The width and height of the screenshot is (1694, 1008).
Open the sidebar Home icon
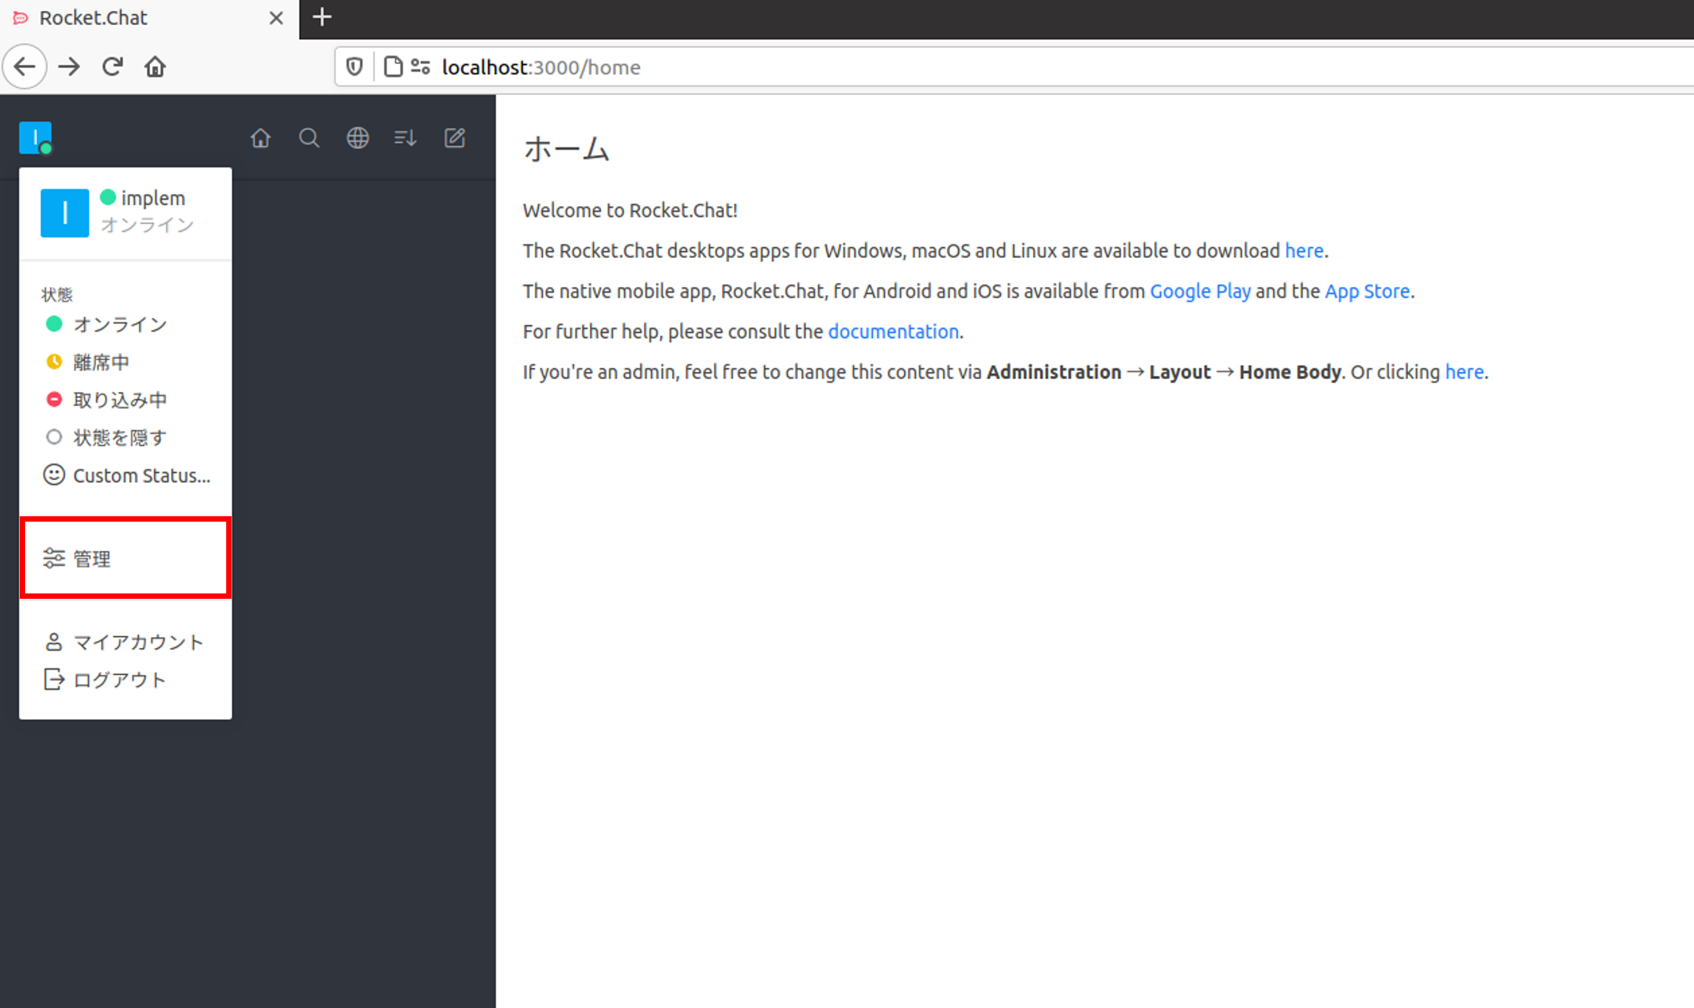[261, 138]
